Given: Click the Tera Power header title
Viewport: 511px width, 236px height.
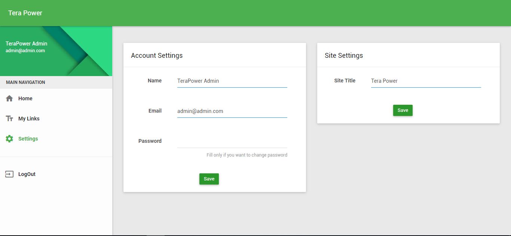Looking at the screenshot, I should pyautogui.click(x=25, y=13).
